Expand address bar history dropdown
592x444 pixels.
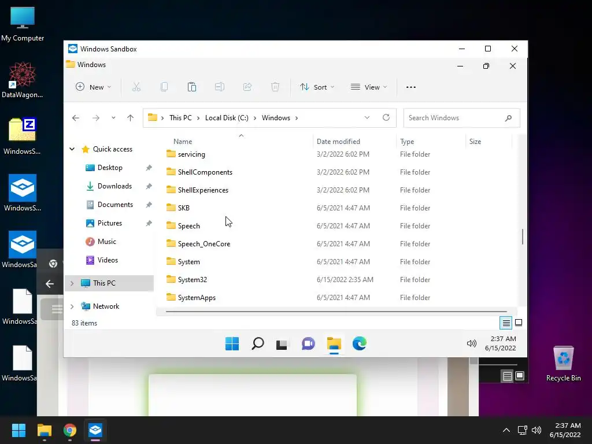click(x=367, y=117)
